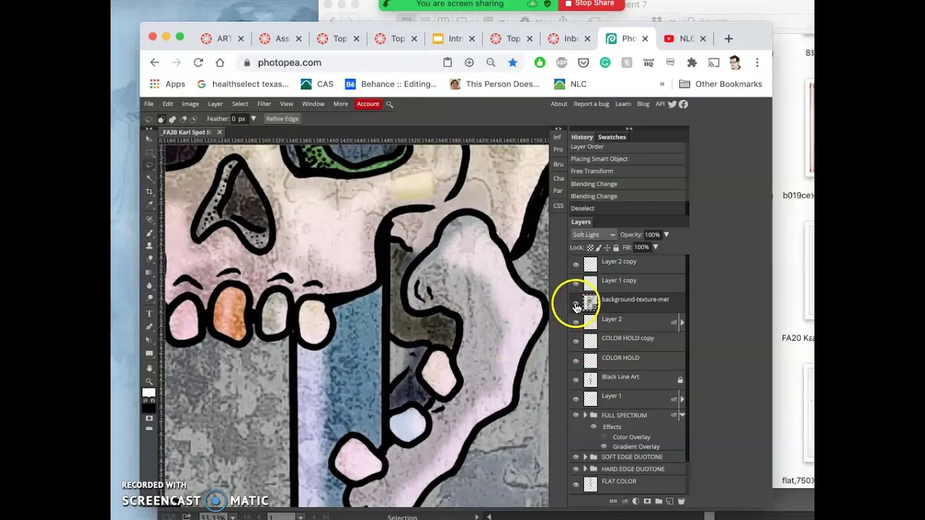The image size is (925, 520).
Task: Expand the SOFT EDGE DUOTONE folder
Action: pyautogui.click(x=585, y=457)
